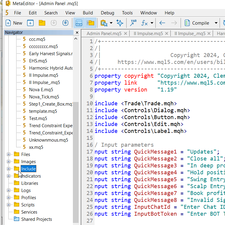The image size is (225, 225).
Task: Navigate back with left arrow
Action: pyautogui.click(x=162, y=23)
